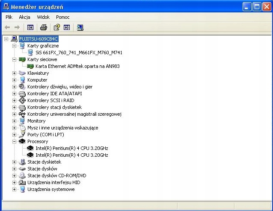Click the Karty sieciowe network card icon
This screenshot has height=211, width=273.
22,59
